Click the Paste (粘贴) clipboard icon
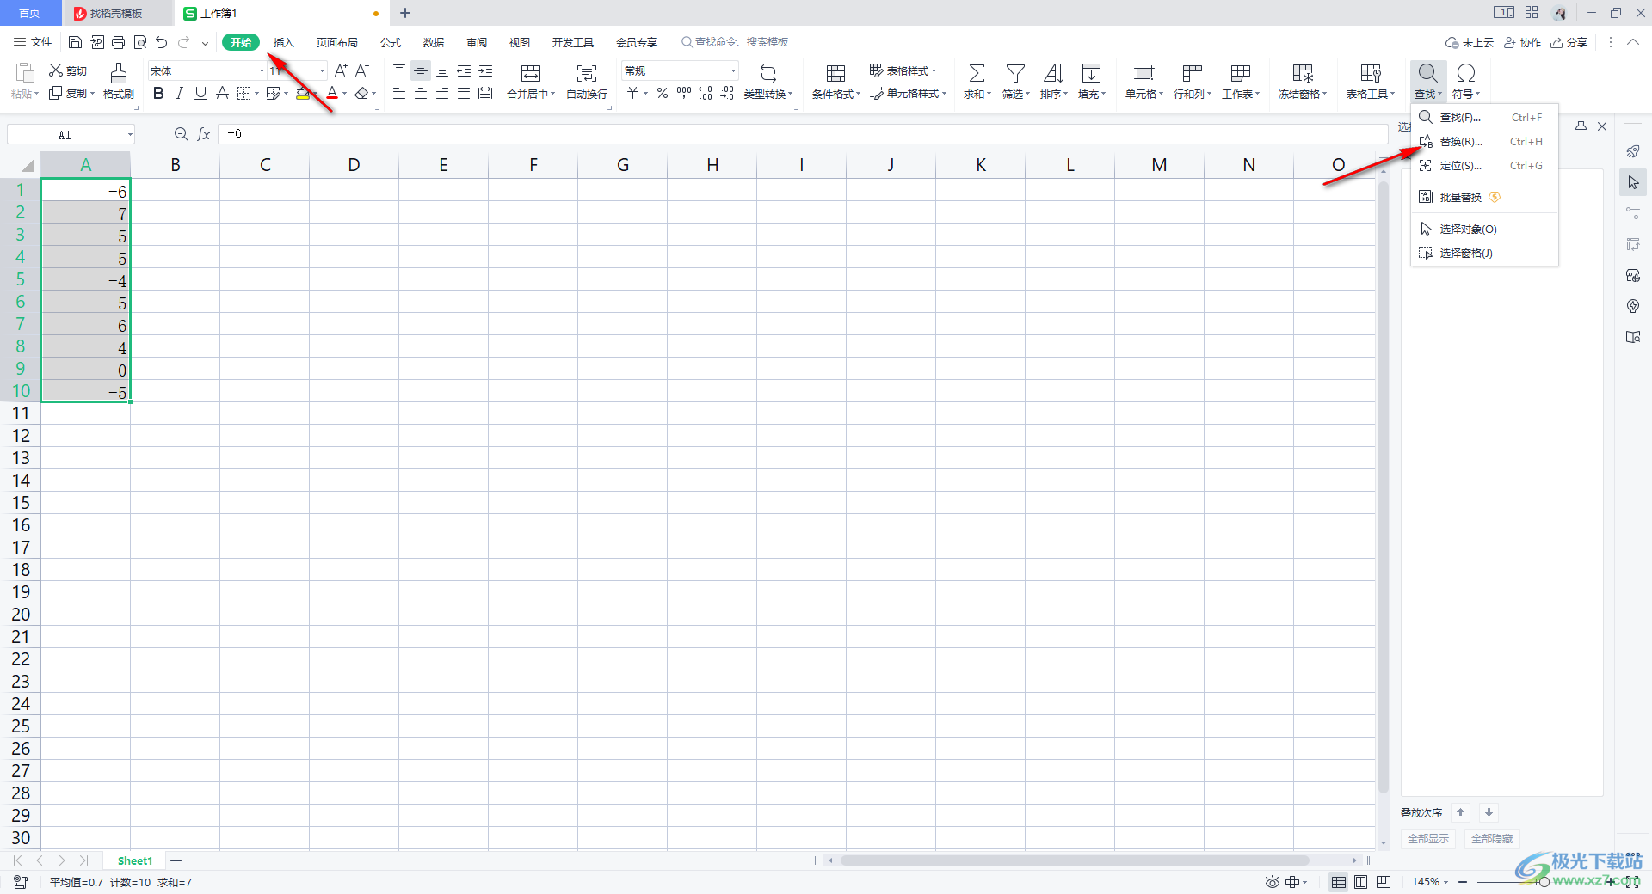 25,73
